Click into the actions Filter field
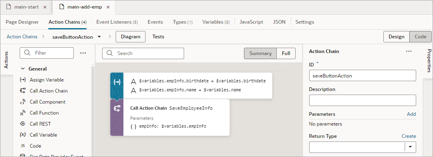The image size is (433, 157). tap(47, 53)
